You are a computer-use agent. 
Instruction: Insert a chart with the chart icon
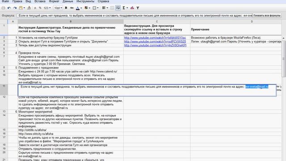(x=132, y=8)
